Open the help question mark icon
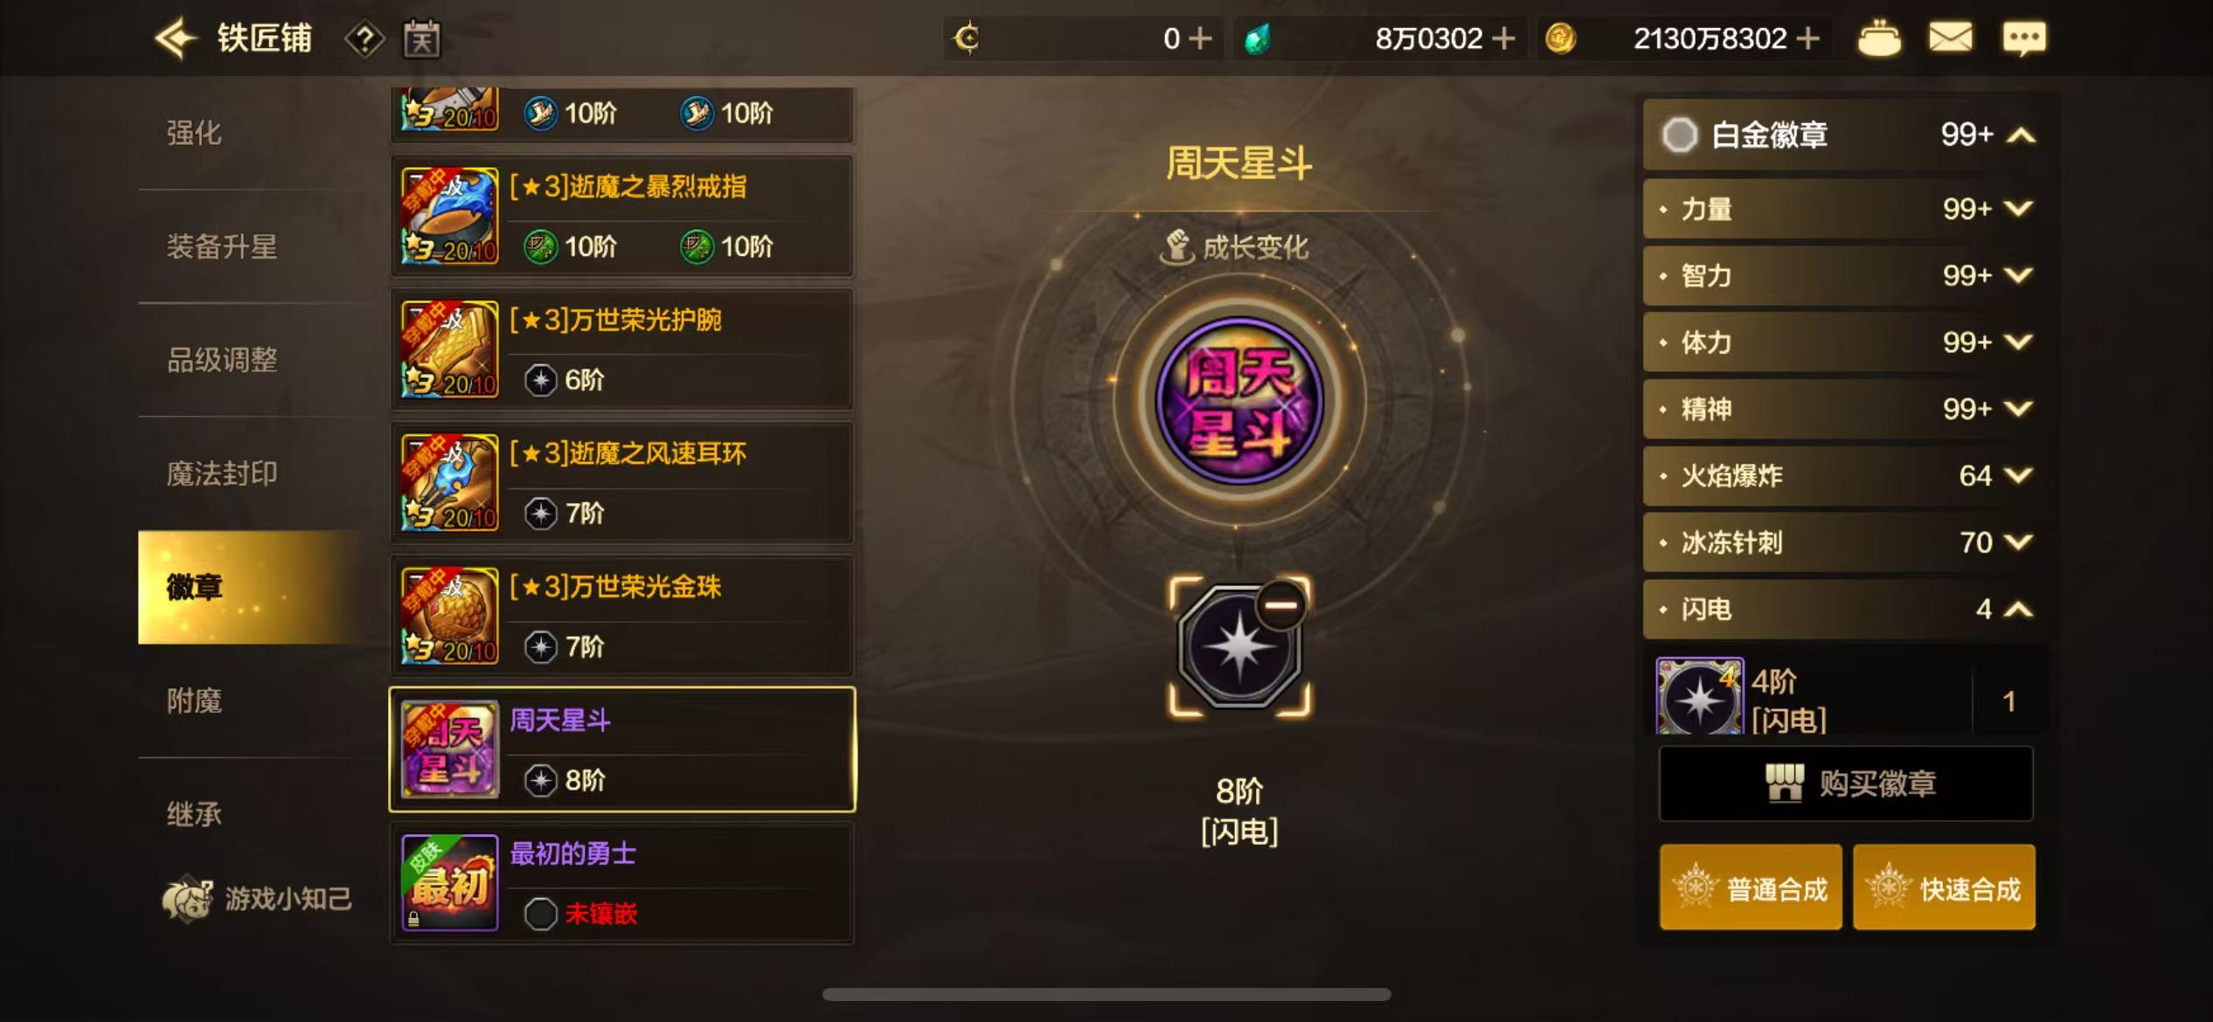Image resolution: width=2213 pixels, height=1022 pixels. tap(364, 39)
